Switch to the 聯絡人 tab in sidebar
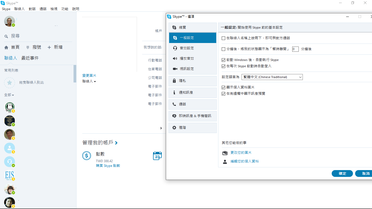This screenshot has width=372, height=209. pos(11,58)
